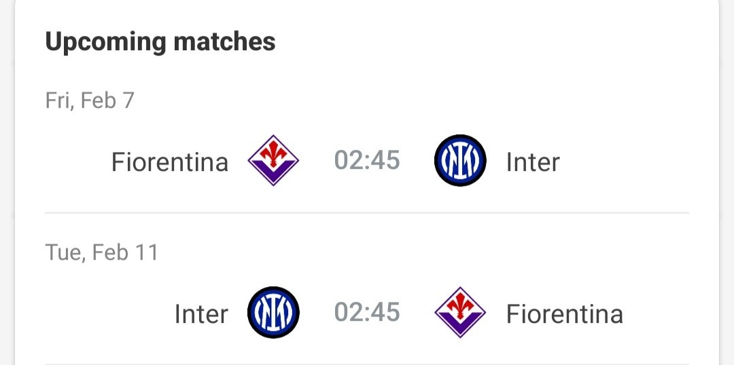This screenshot has width=734, height=365.
Task: Select the purple V base of Tuesday's Fiorentina crest
Action: click(x=460, y=325)
